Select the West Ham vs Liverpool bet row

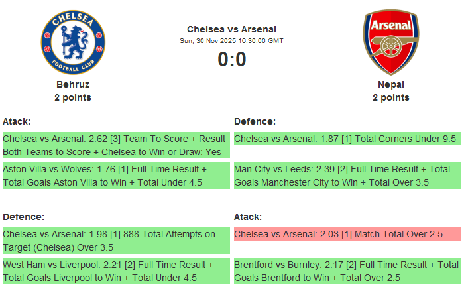[116, 271]
